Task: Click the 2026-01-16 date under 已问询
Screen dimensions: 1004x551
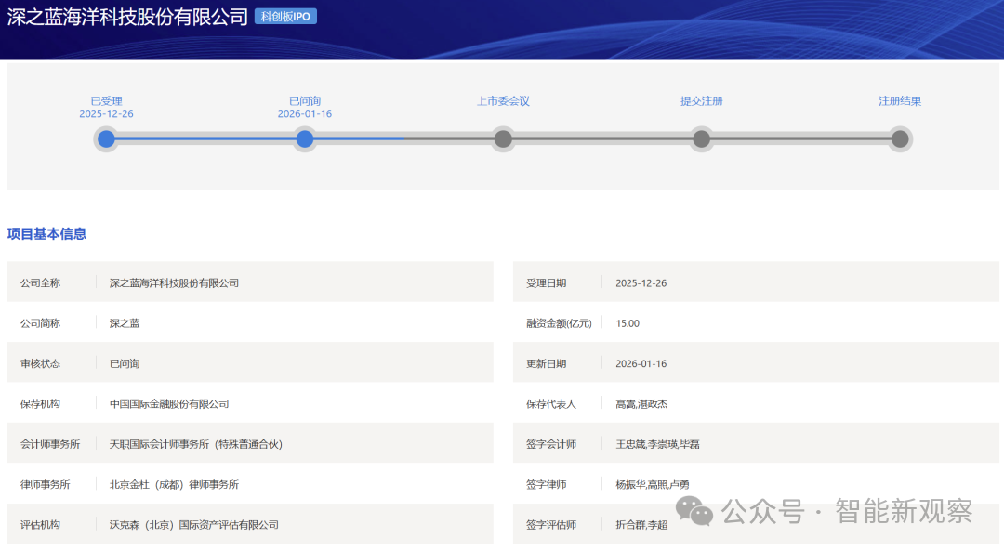Action: [x=305, y=114]
